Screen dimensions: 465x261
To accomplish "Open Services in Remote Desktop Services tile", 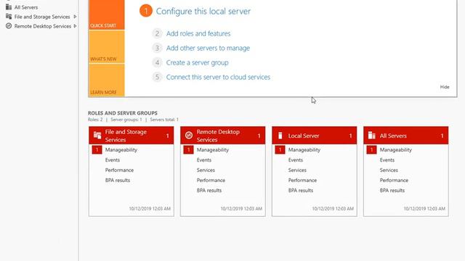I will point(206,170).
